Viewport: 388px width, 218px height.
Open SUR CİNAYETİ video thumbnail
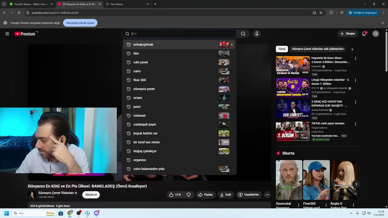pos(293,109)
